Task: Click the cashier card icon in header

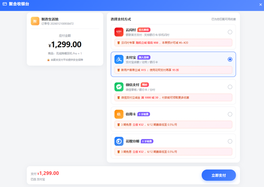Action: pos(5,4)
